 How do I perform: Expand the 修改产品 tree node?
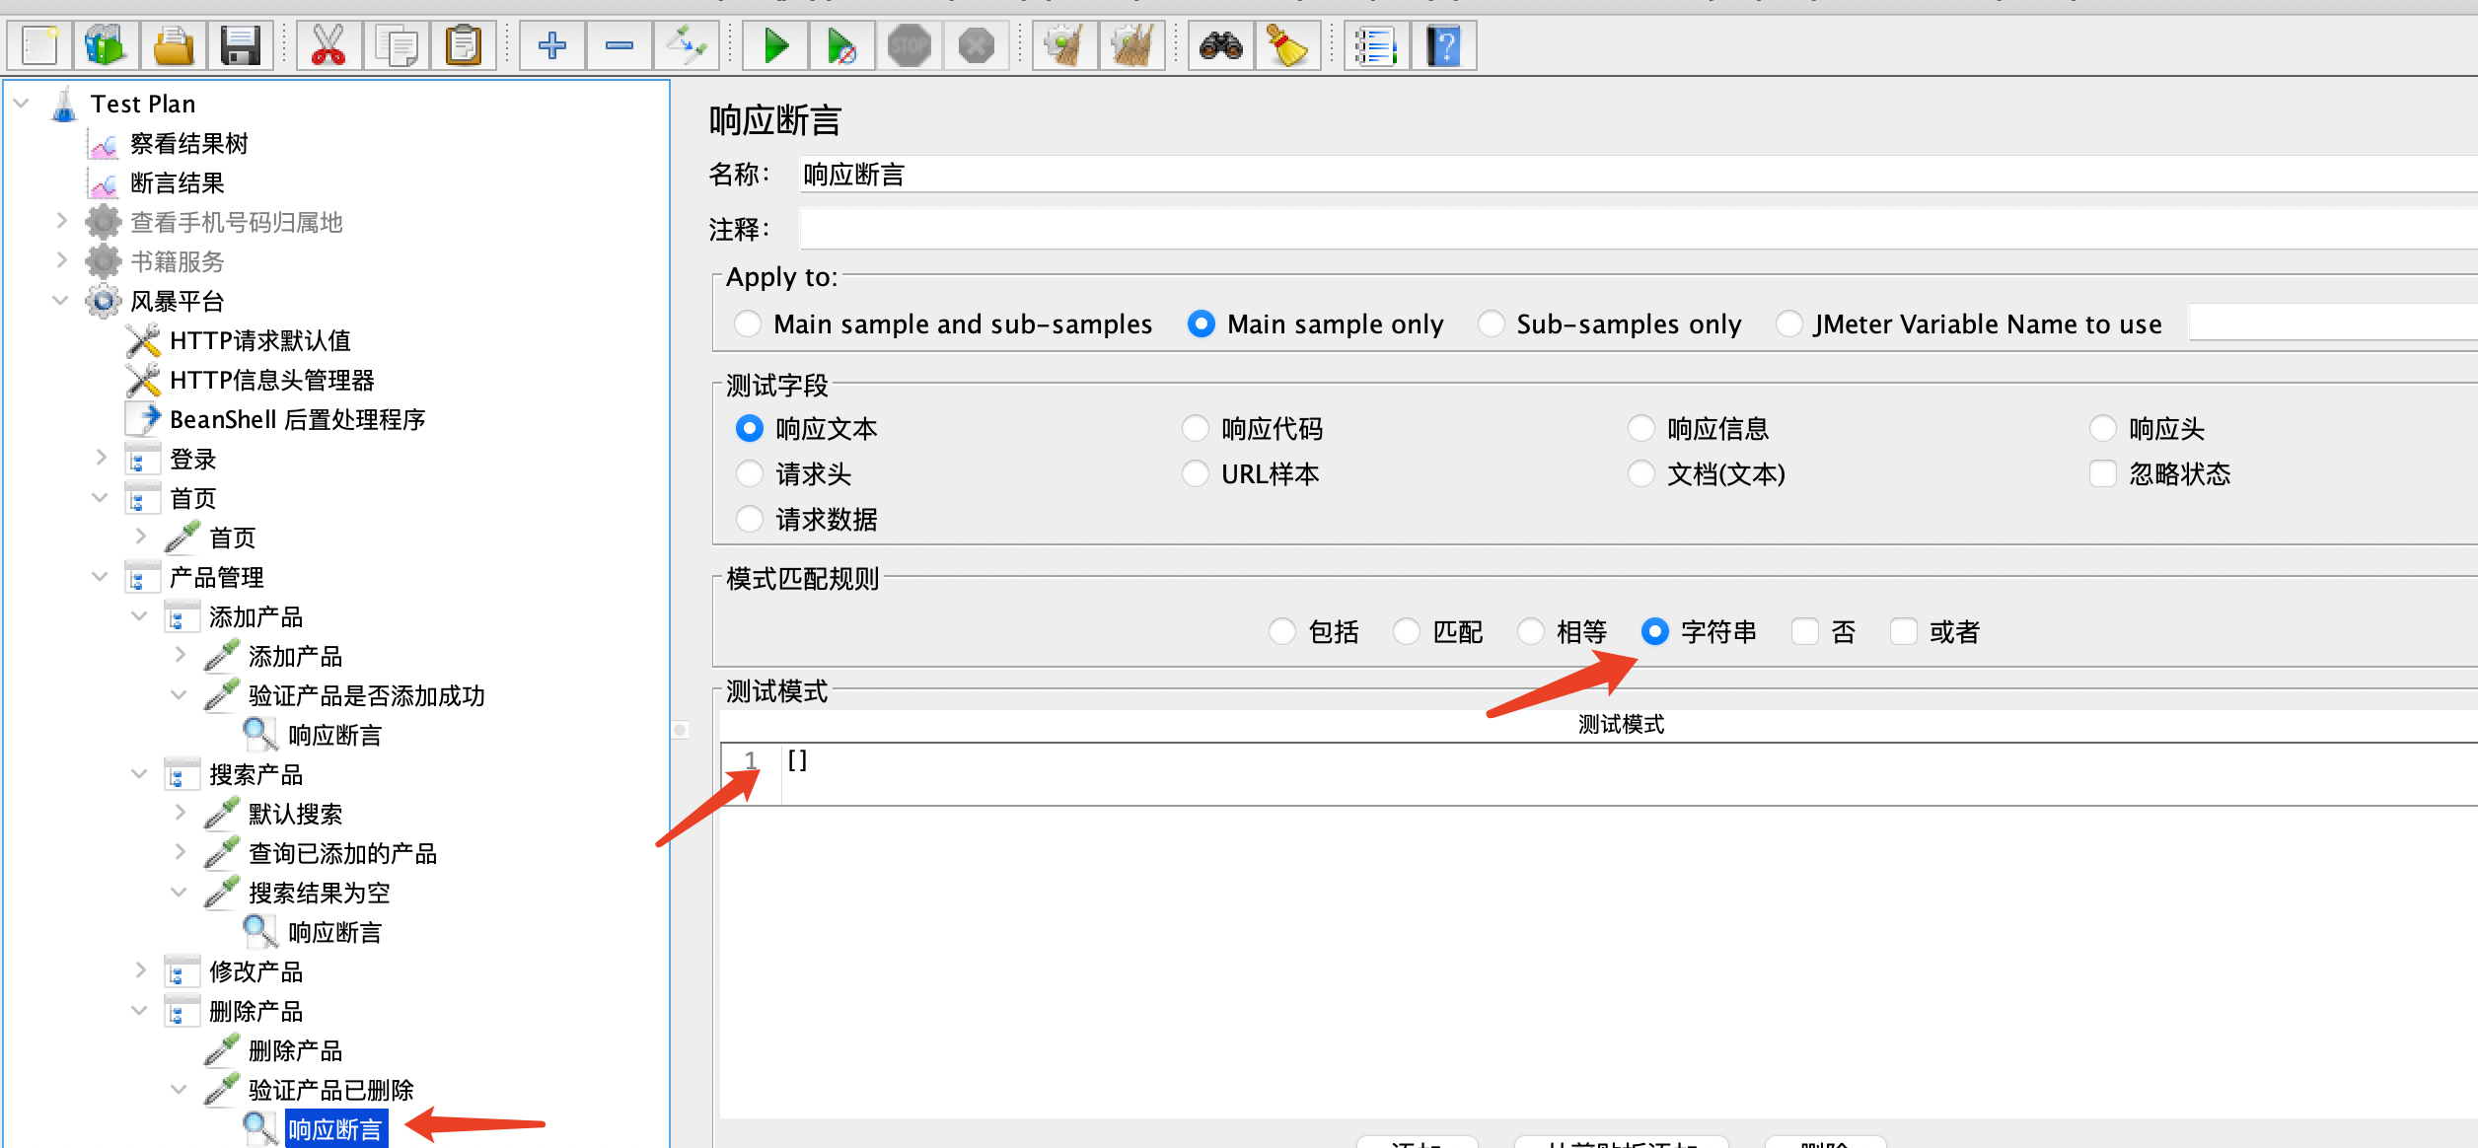click(140, 970)
